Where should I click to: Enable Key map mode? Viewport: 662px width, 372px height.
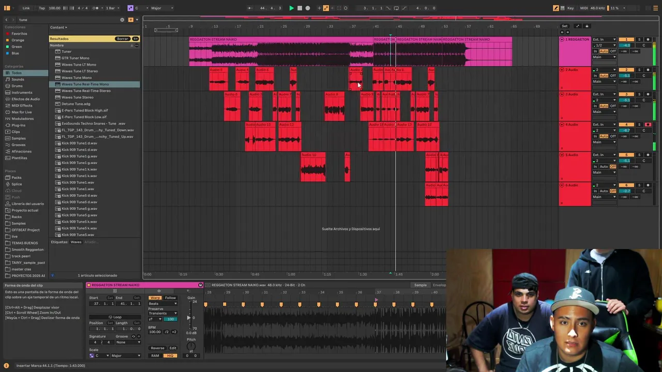click(570, 8)
